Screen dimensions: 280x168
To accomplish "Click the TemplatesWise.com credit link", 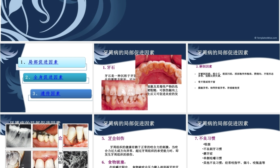I will [265, 38].
